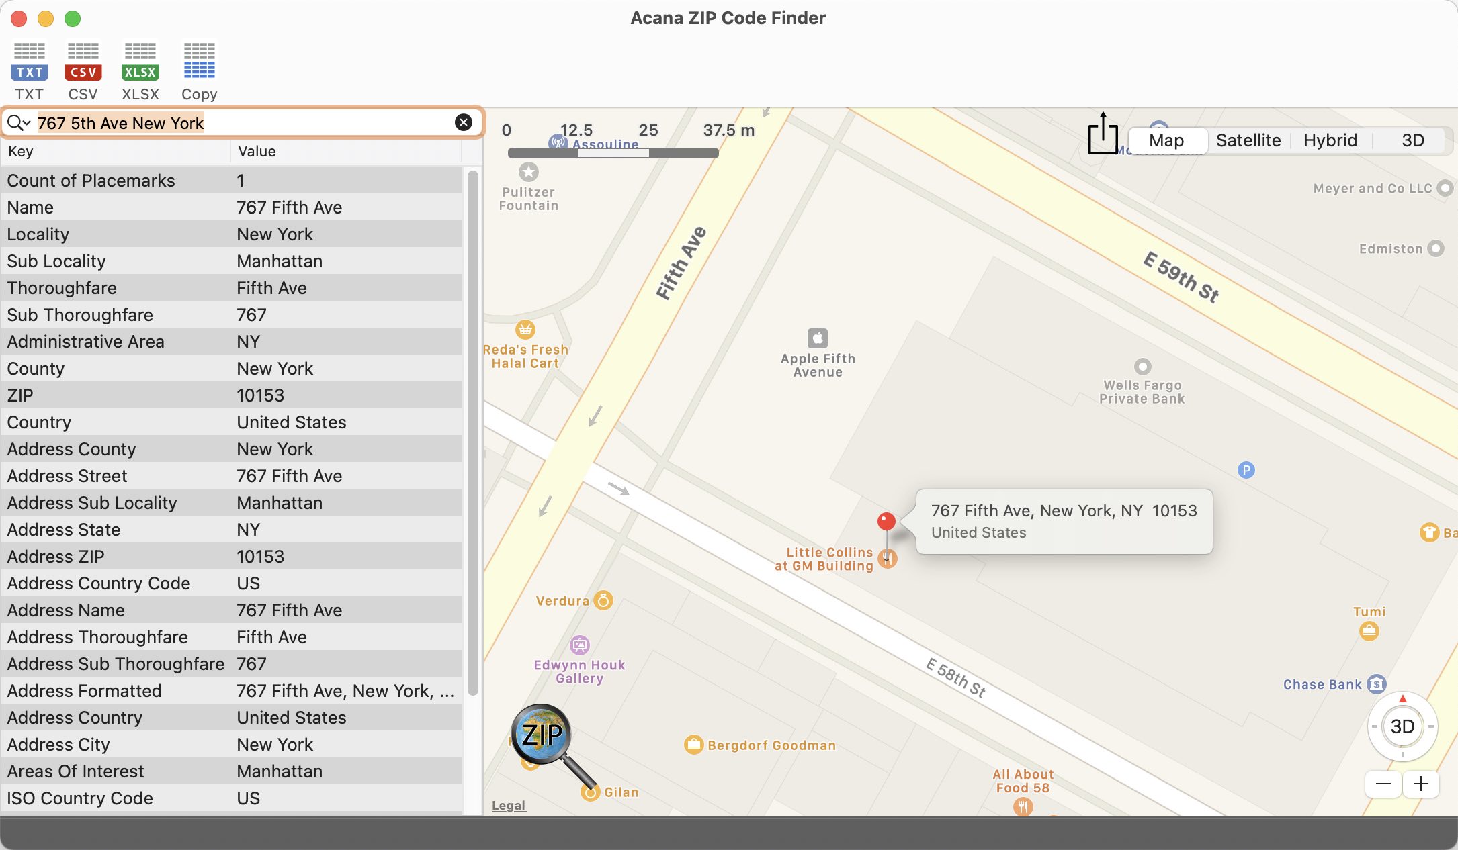This screenshot has width=1458, height=850.
Task: Click the Chase Bank marker
Action: pyautogui.click(x=1377, y=684)
